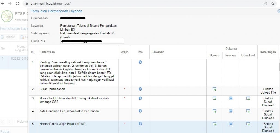Reload the page in the browser
Viewport: 280px width, 133px height.
coord(17,4)
